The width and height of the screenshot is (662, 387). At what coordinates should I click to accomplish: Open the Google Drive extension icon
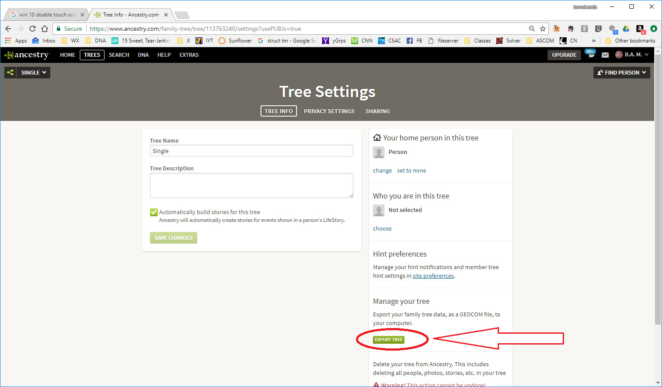pos(626,29)
